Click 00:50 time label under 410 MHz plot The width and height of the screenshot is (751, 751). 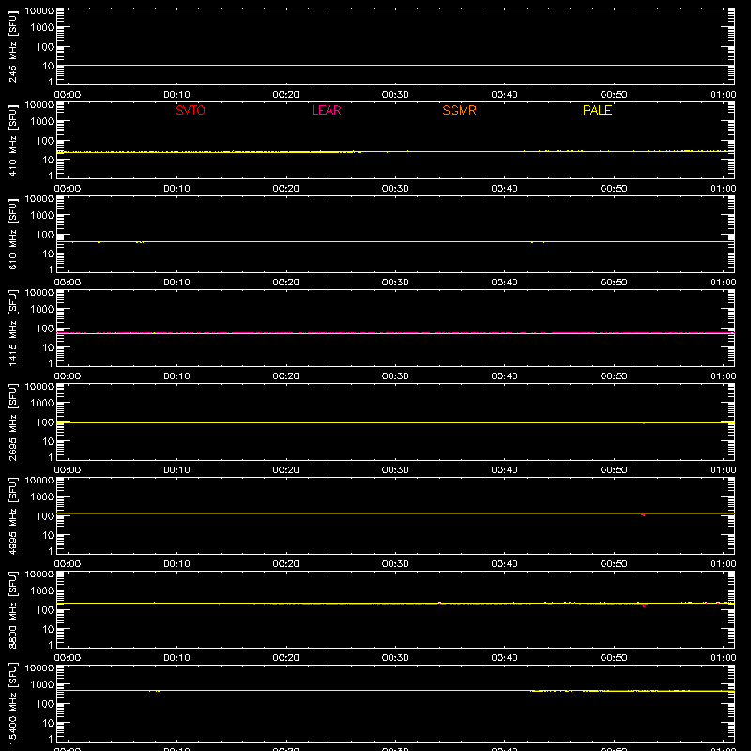click(x=614, y=189)
